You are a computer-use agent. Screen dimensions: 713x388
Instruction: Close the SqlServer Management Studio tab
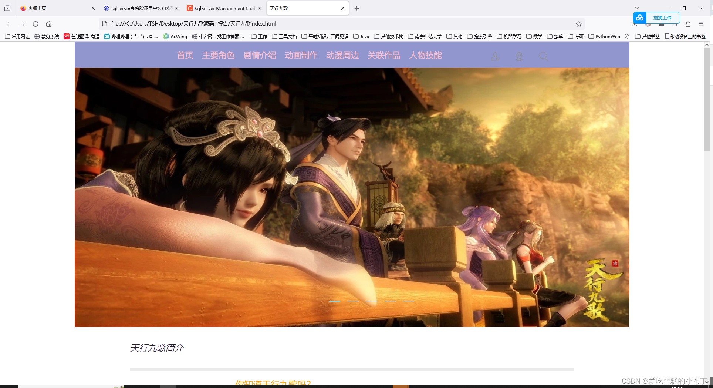pos(260,8)
